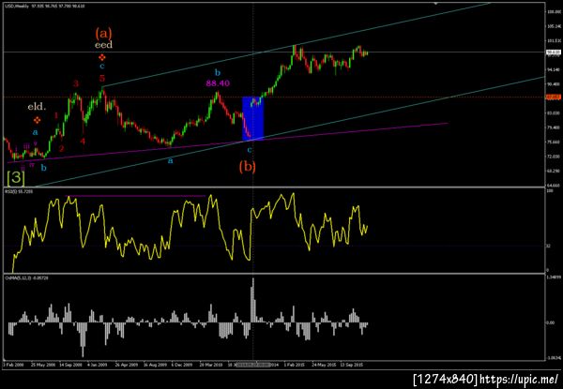Image resolution: width=563 pixels, height=389 pixels.
Task: Select the magenta line in the RSI panel
Action: 136,196
